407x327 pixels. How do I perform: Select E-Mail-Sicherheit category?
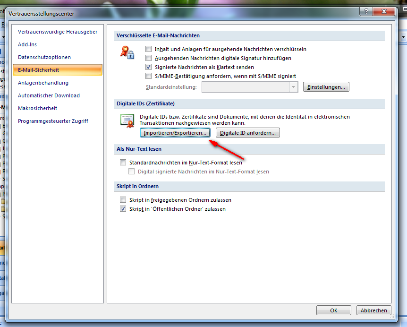click(x=57, y=70)
